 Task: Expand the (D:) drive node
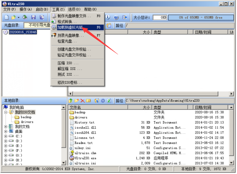[6, 141]
